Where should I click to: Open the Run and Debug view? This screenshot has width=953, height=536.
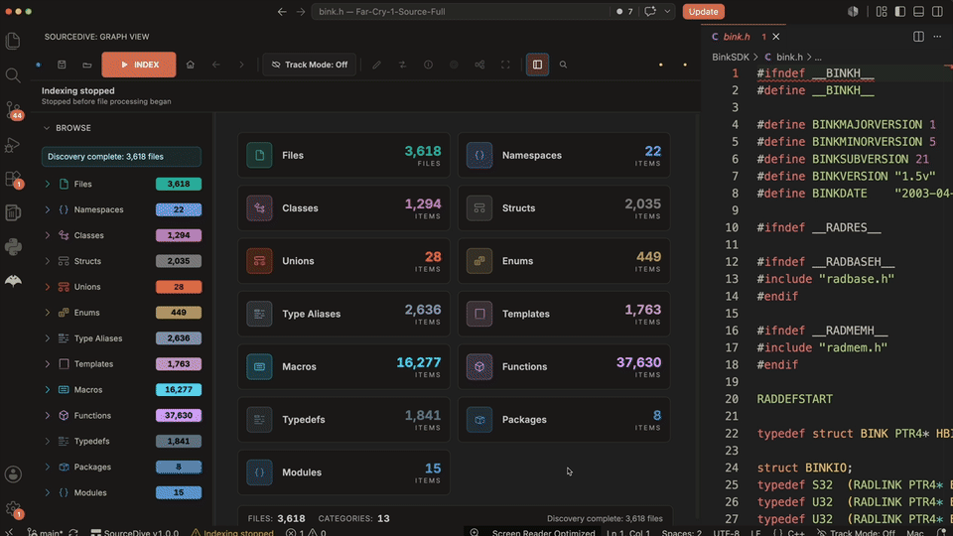point(13,145)
